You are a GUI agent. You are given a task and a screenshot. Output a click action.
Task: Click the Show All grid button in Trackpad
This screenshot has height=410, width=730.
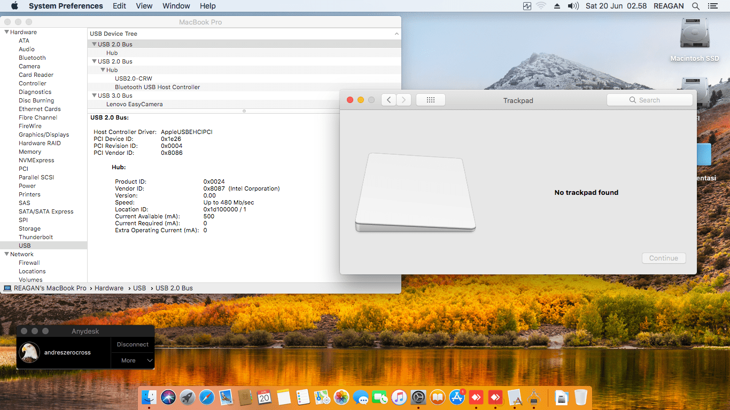430,100
